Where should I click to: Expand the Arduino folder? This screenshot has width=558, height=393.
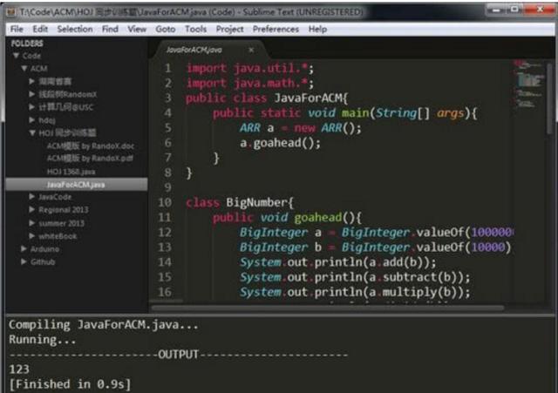tap(24, 248)
